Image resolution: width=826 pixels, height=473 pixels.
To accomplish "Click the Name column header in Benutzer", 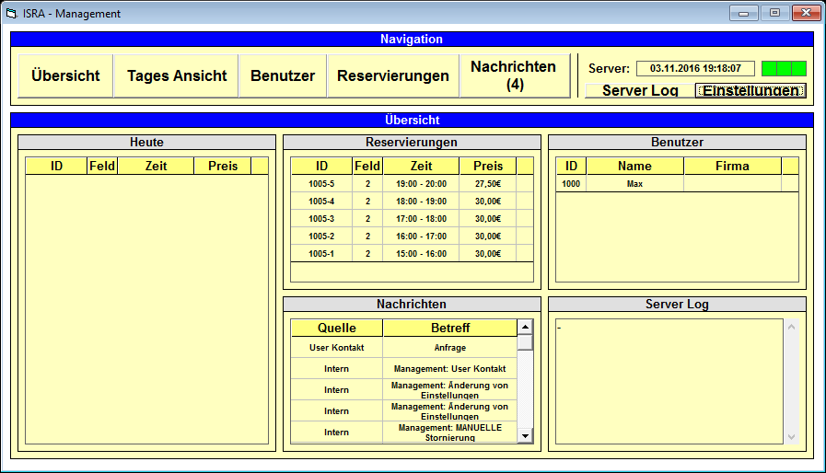I will point(634,166).
